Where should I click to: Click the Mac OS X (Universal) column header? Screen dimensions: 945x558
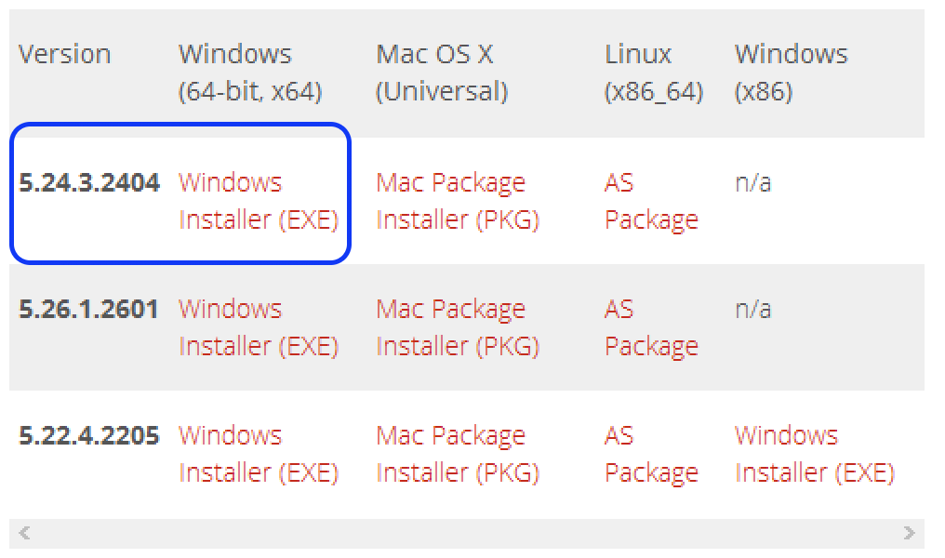tap(442, 73)
